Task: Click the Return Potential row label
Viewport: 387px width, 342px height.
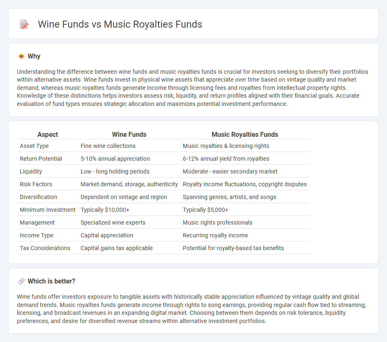Action: (x=41, y=159)
